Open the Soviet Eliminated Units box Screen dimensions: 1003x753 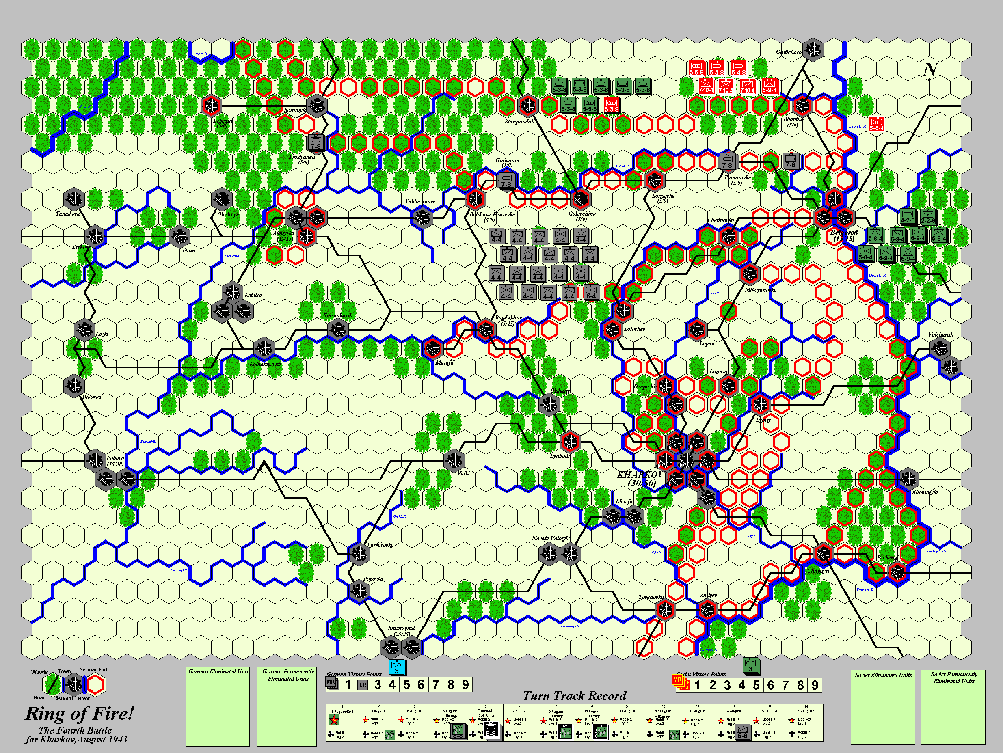pos(883,707)
